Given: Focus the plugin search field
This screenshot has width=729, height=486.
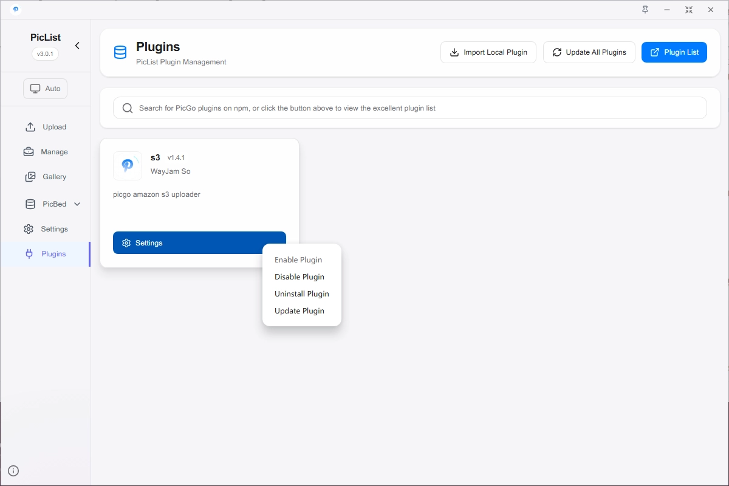Looking at the screenshot, I should pyautogui.click(x=410, y=108).
